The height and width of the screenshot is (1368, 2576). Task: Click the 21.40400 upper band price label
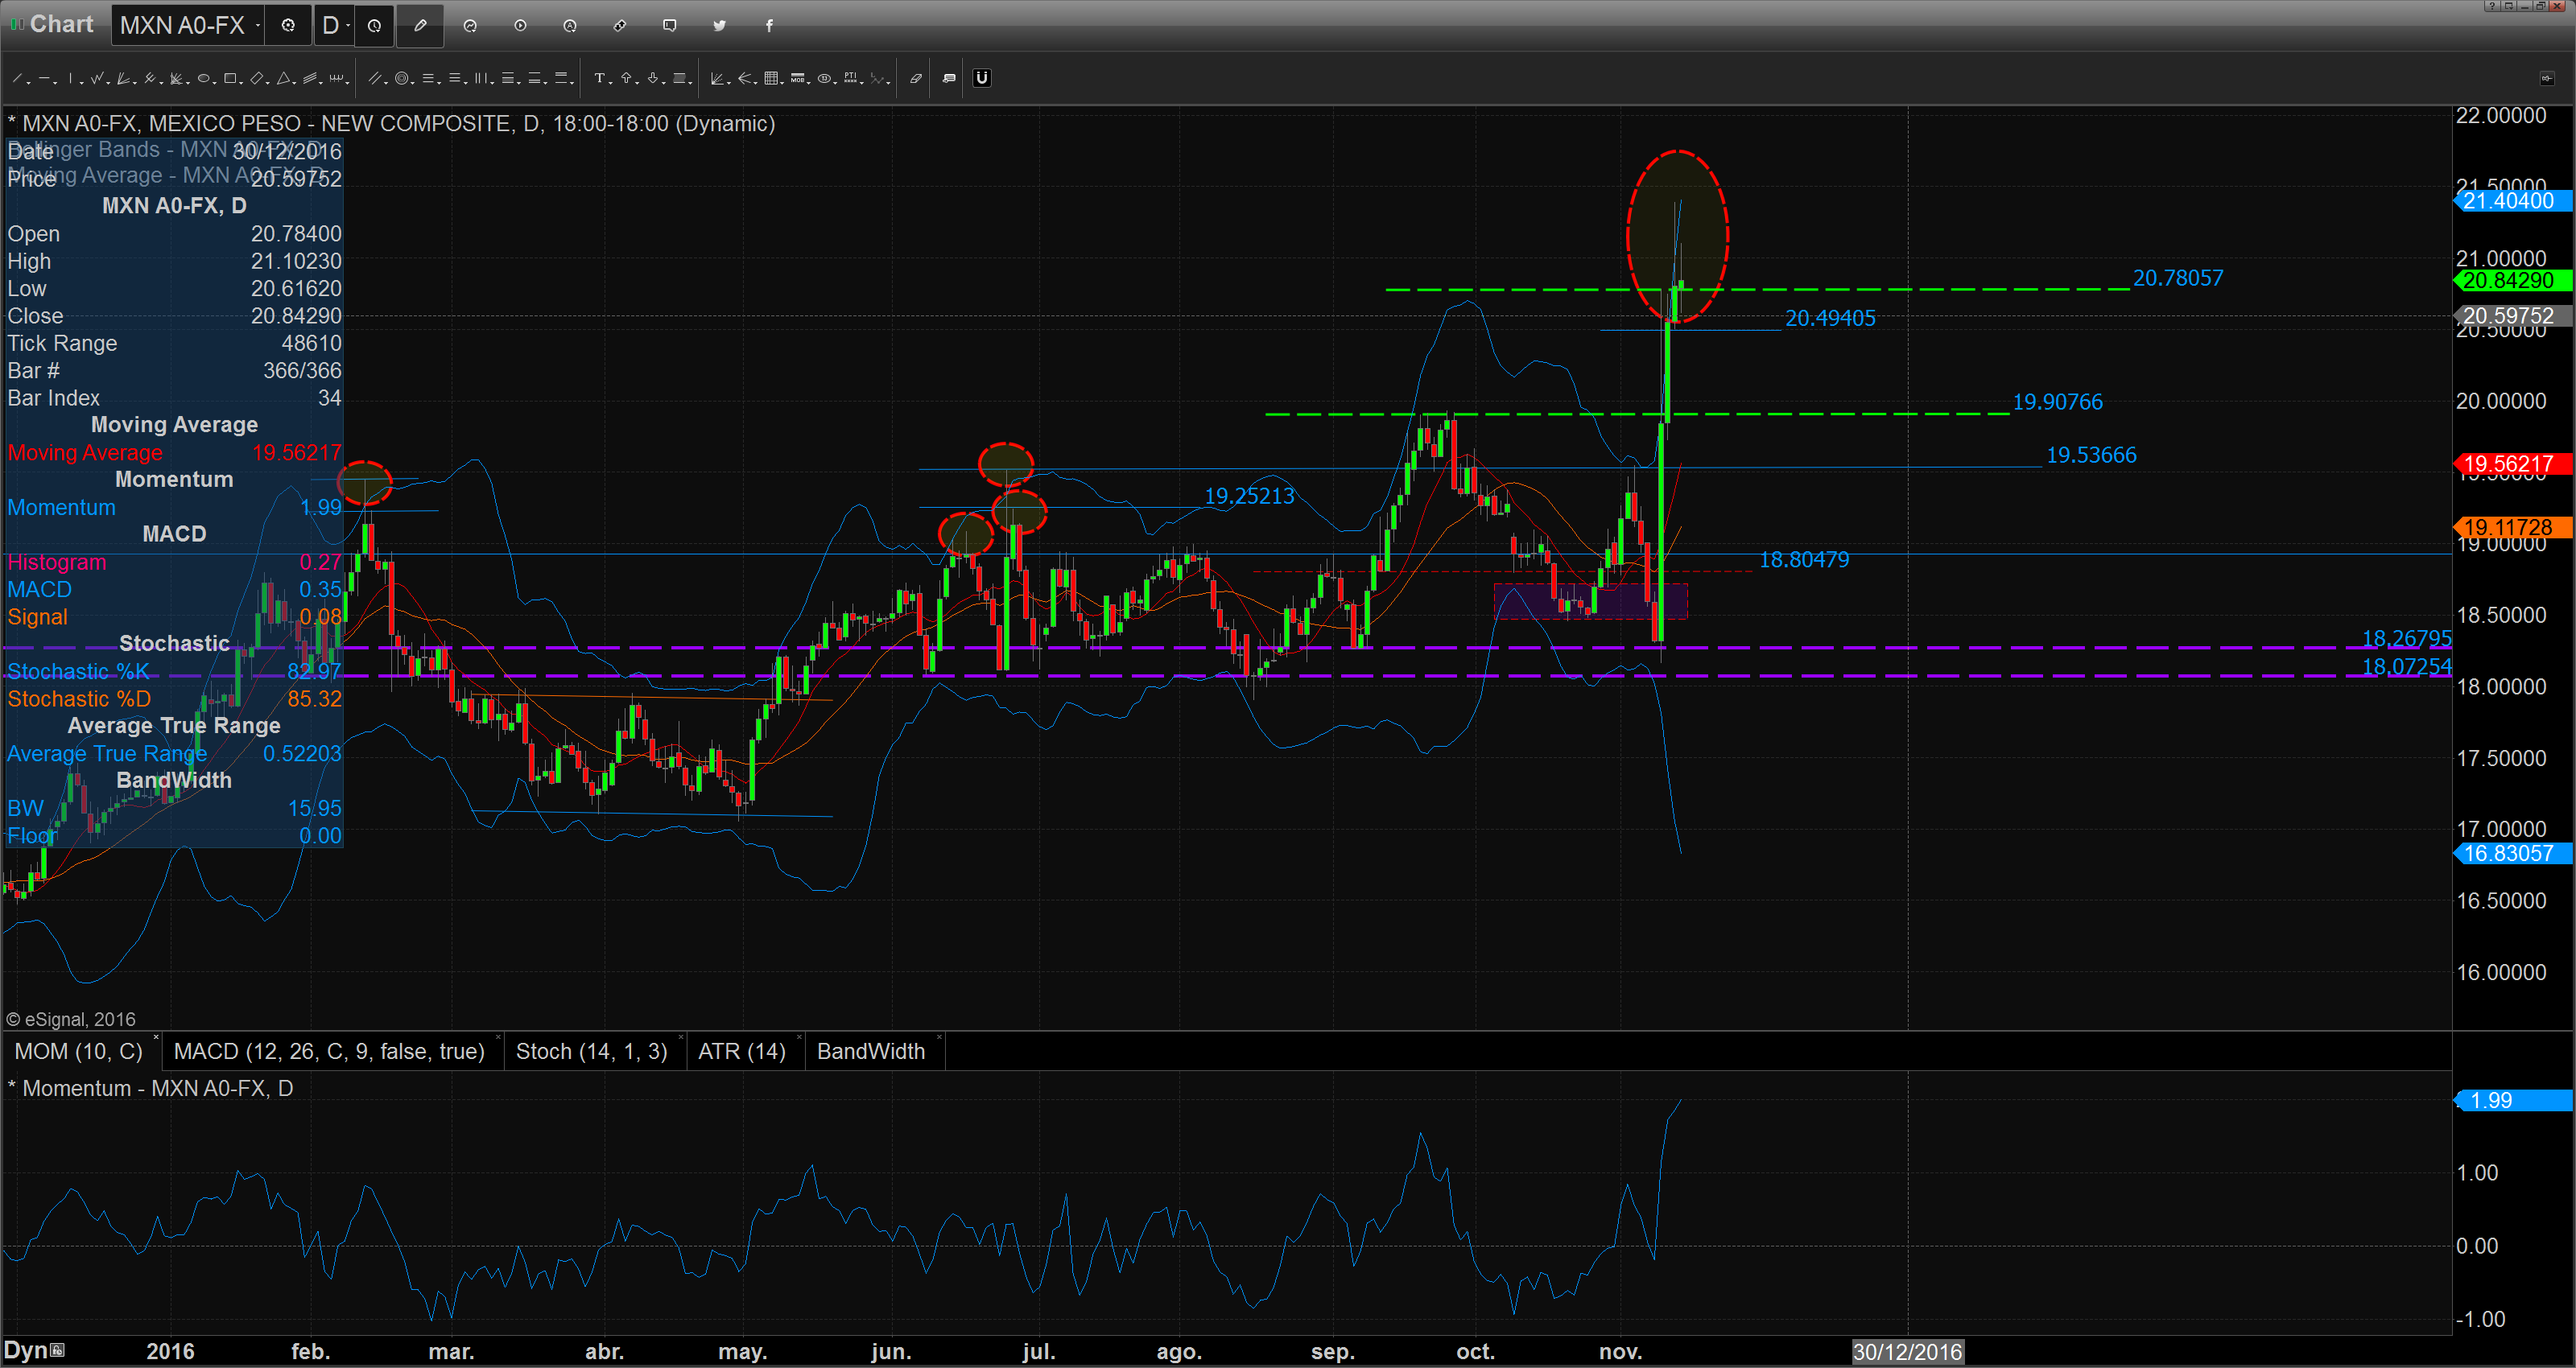click(x=2513, y=201)
